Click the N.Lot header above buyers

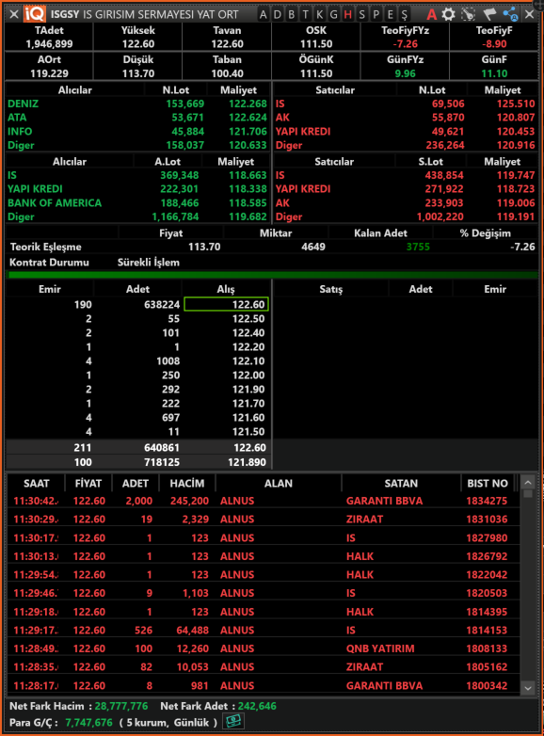pos(176,90)
